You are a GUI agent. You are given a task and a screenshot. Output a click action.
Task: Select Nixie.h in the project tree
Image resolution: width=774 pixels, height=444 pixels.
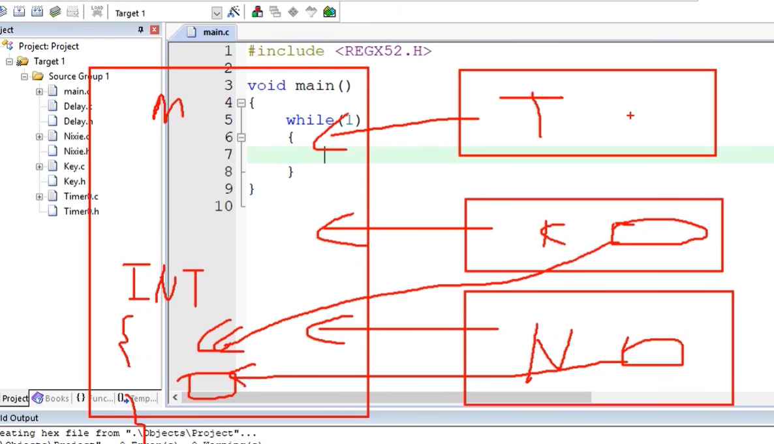click(76, 151)
